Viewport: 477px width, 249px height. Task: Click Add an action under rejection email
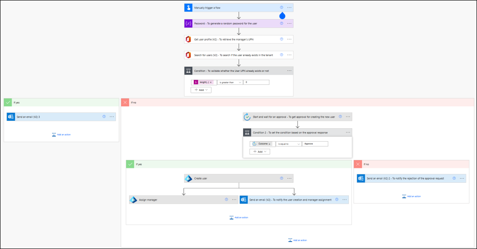tap(411, 196)
